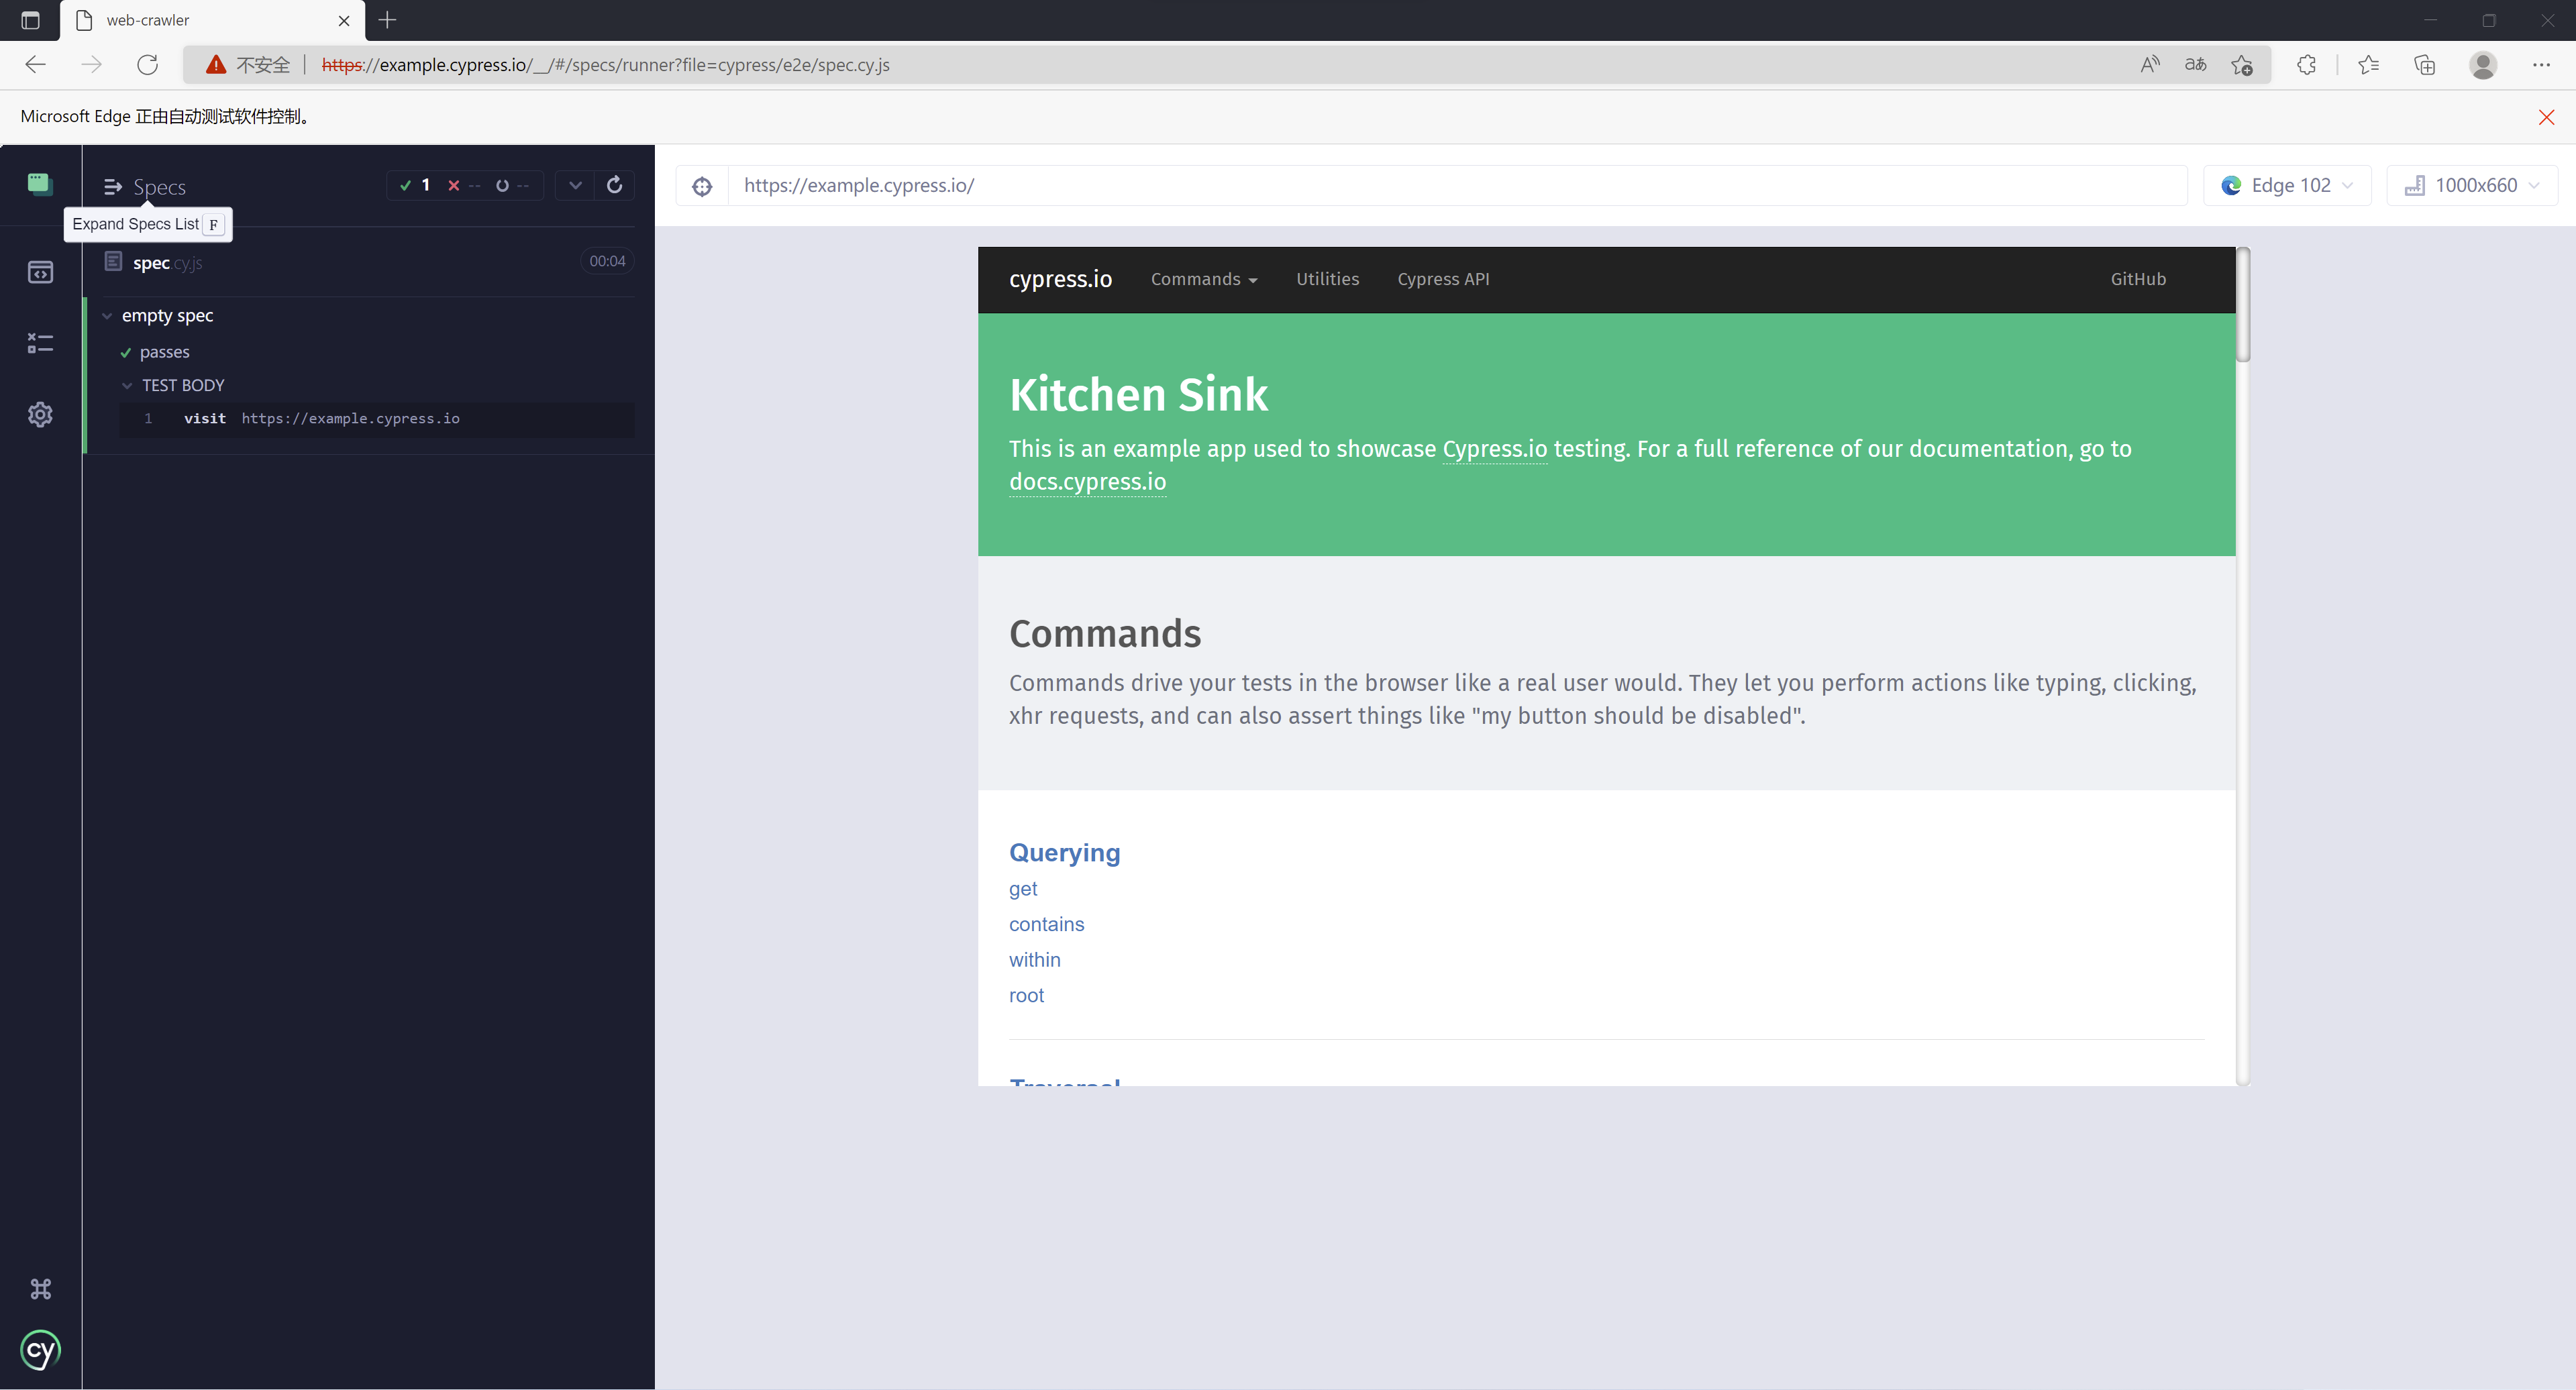Open the 1000x660 viewport dropdown

tap(2471, 186)
